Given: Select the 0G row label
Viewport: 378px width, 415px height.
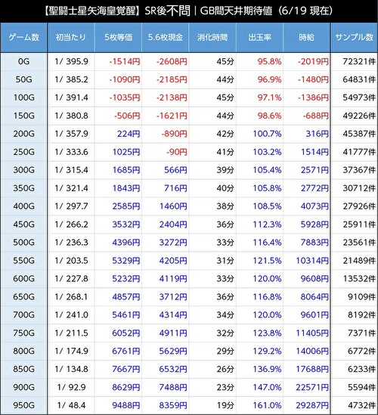Looking at the screenshot, I should (24, 62).
